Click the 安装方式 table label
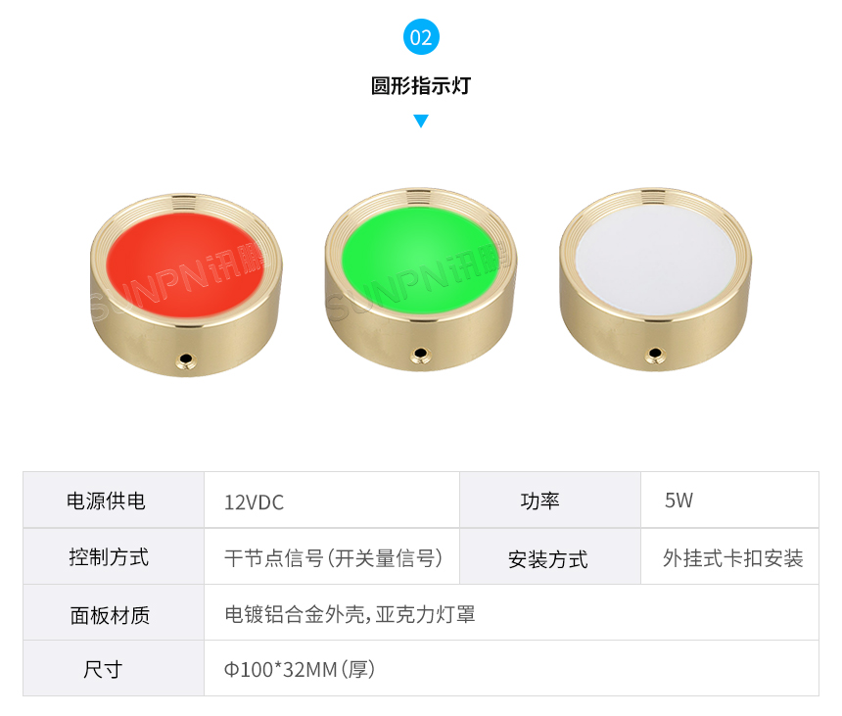The image size is (842, 716). click(x=548, y=559)
